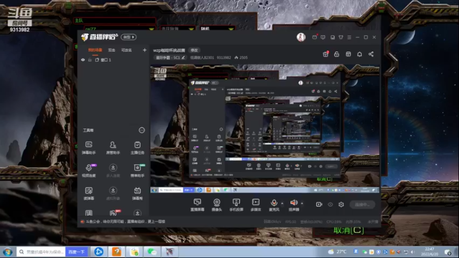Open the 榜单助手 ranking assistant tool
The width and height of the screenshot is (459, 258).
click(137, 170)
